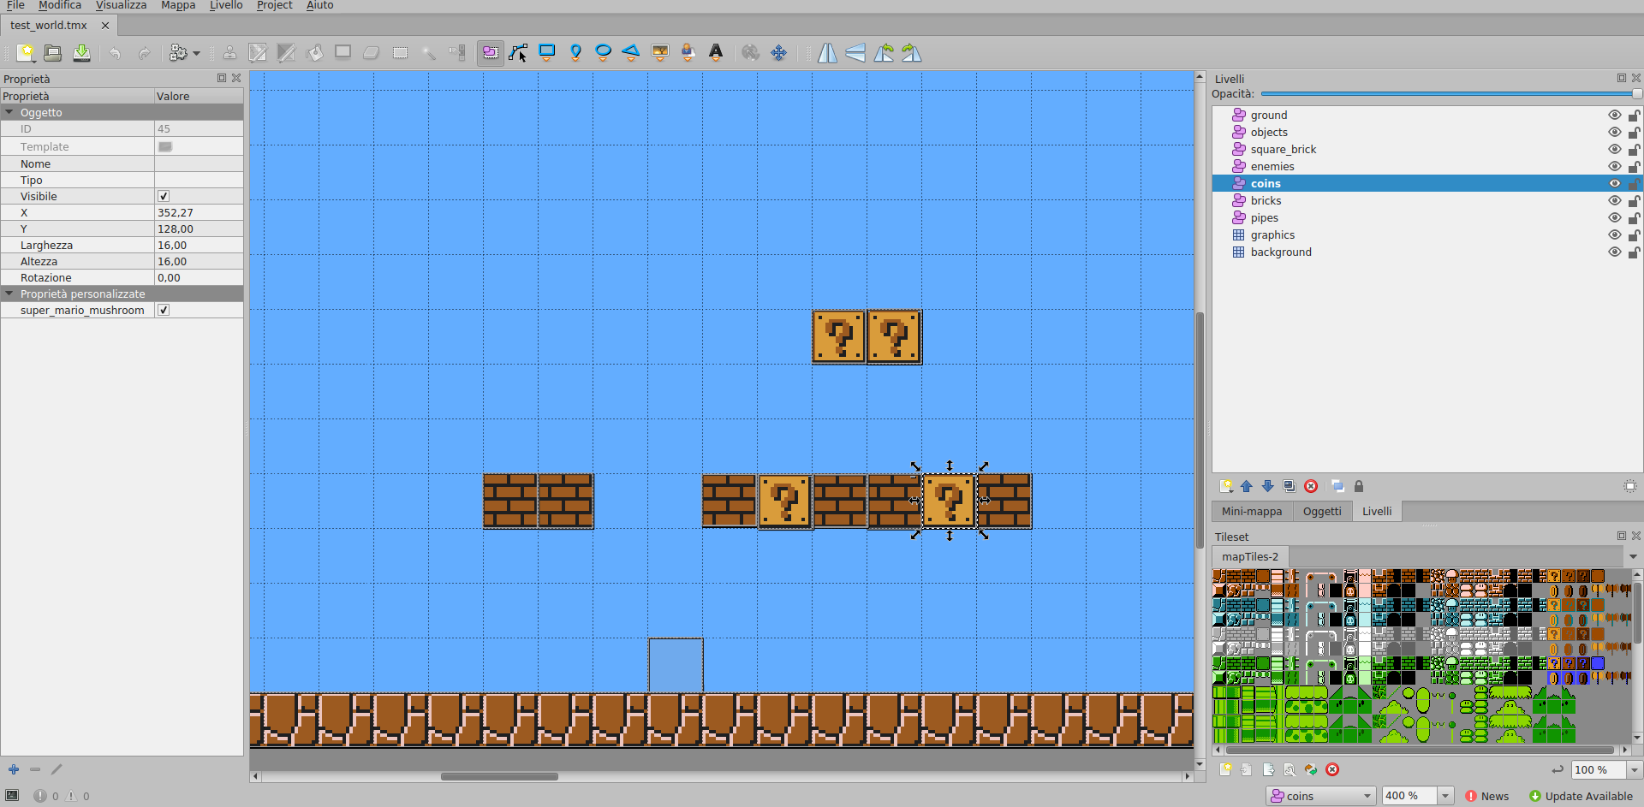The width and height of the screenshot is (1644, 807).
Task: Click the Duplicate Layer icon
Action: click(1290, 486)
